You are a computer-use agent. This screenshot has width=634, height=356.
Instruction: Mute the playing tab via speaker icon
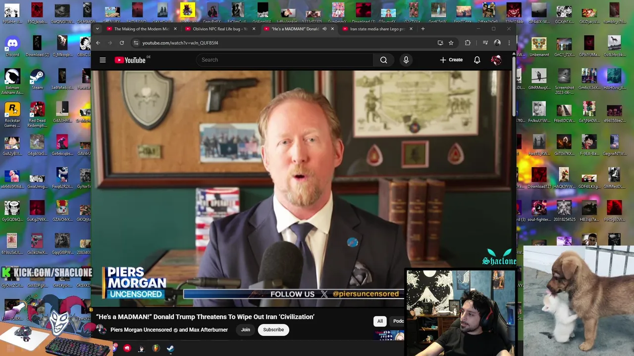point(324,29)
